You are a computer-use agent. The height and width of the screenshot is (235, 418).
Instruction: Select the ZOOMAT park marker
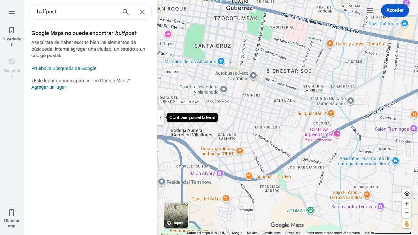310,210
